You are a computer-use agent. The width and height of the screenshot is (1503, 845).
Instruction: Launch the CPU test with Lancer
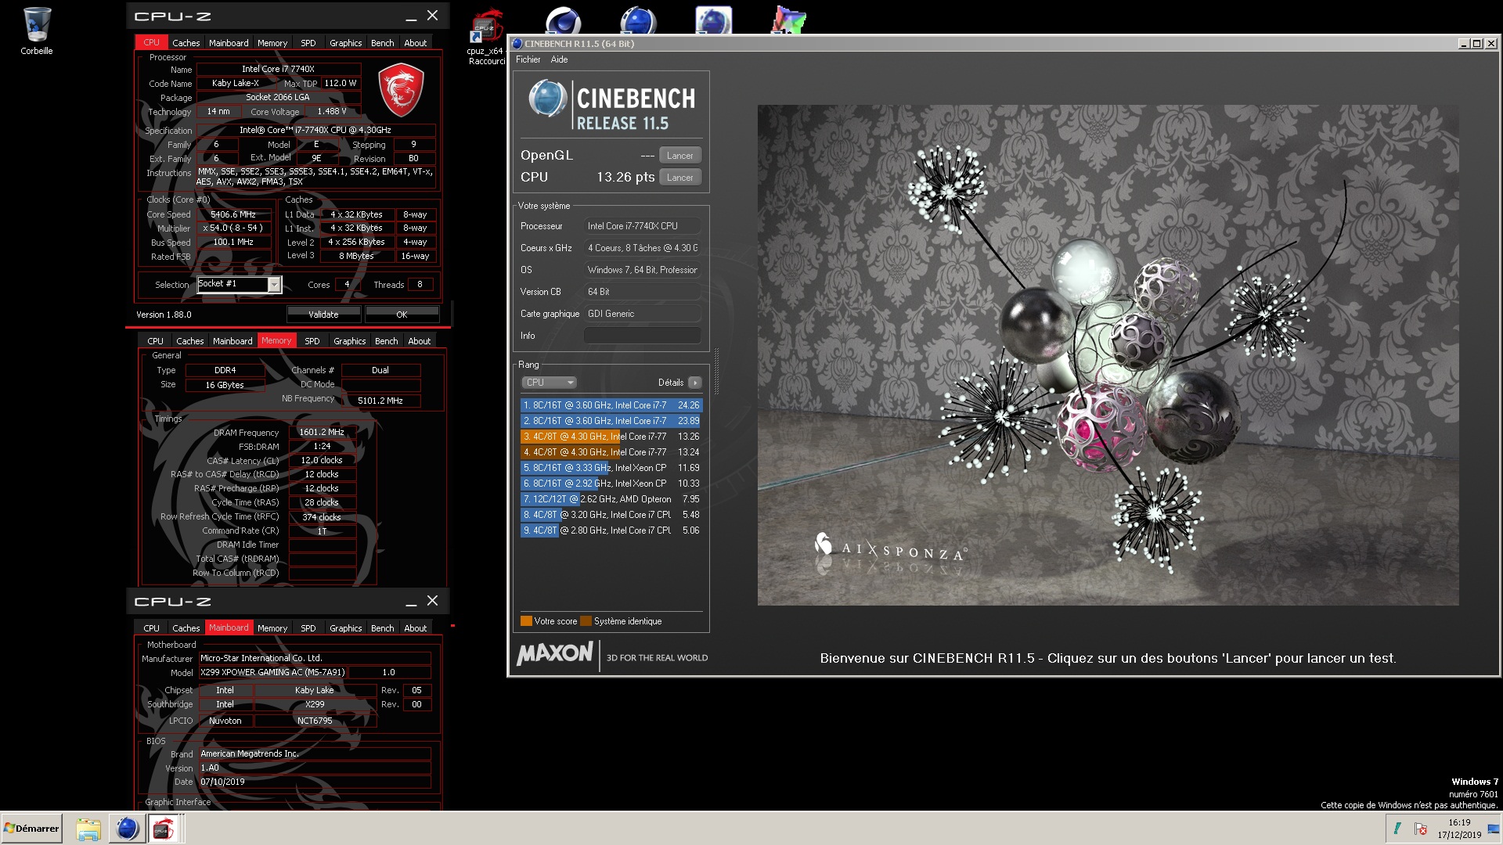[x=679, y=178]
